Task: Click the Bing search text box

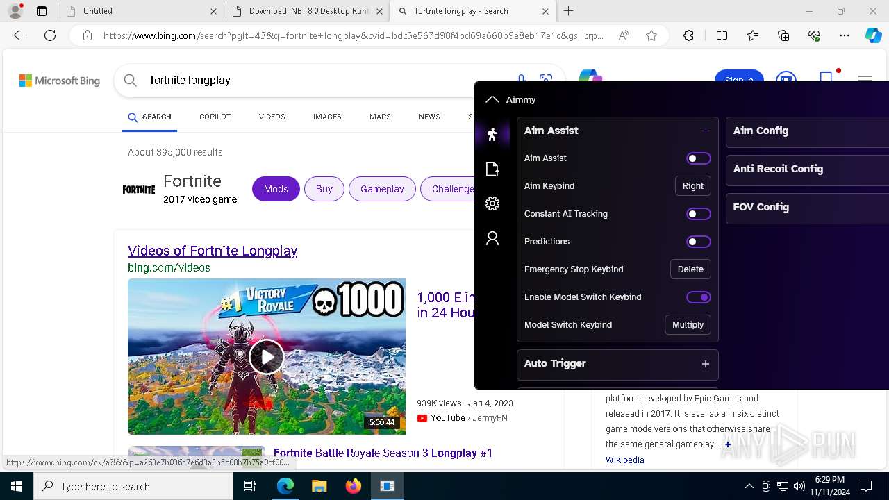Action: pos(326,81)
